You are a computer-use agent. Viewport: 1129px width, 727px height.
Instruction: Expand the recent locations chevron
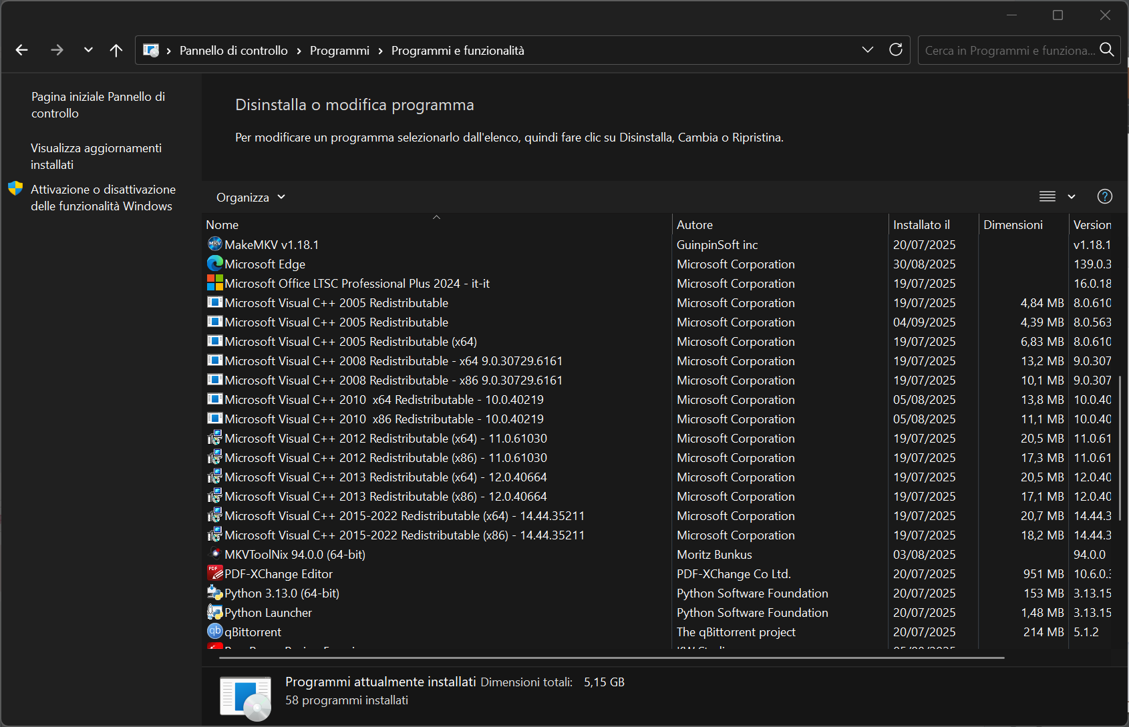coord(88,50)
